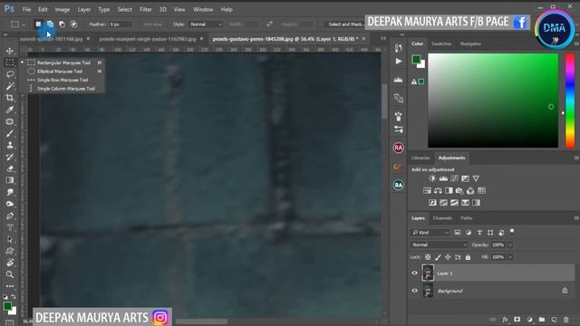Toggle lock transparent pixels
580x326 pixels.
(x=428, y=257)
